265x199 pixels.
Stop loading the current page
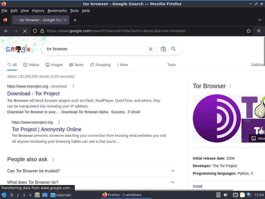pyautogui.click(x=25, y=31)
